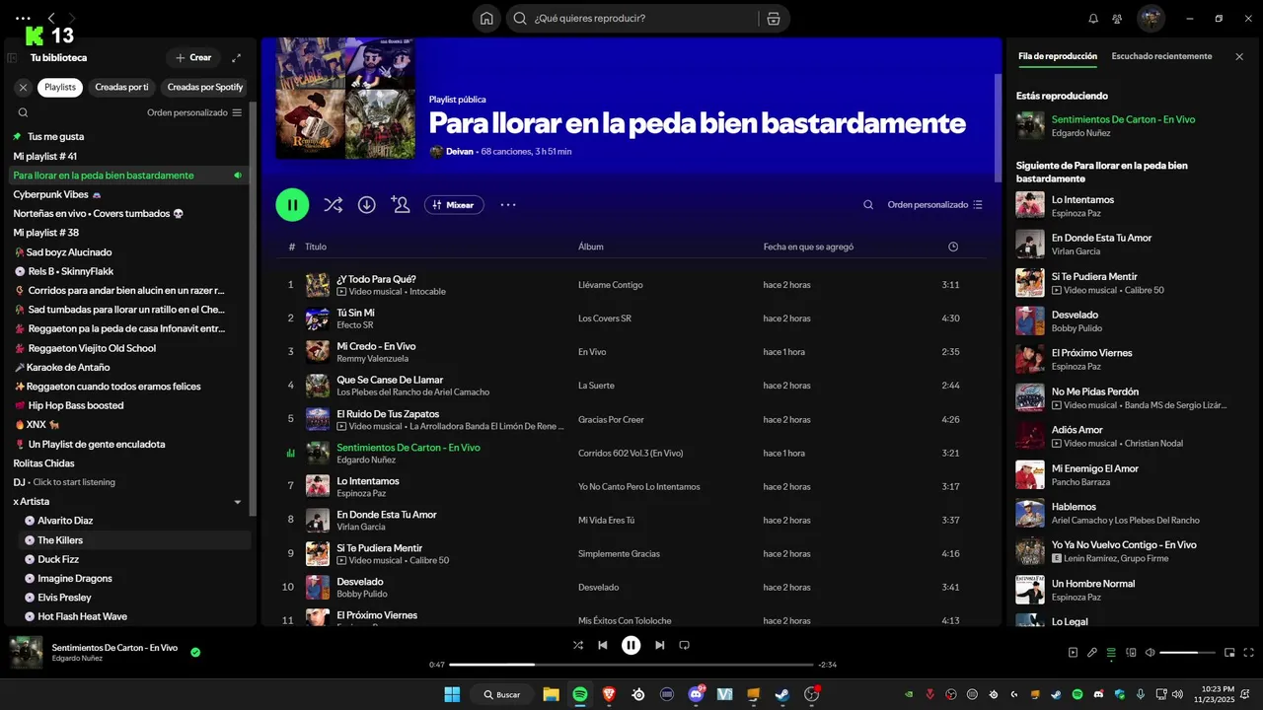This screenshot has width=1263, height=710.
Task: Open Connect to a device icon
Action: click(x=1130, y=652)
